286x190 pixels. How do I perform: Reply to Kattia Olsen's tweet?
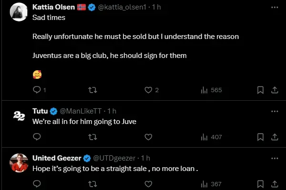(37, 90)
